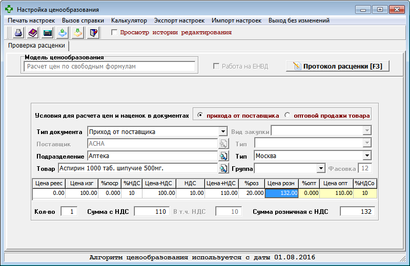The image size is (410, 266).
Task: Choose Выход без изменений menu item
Action: coord(299,20)
